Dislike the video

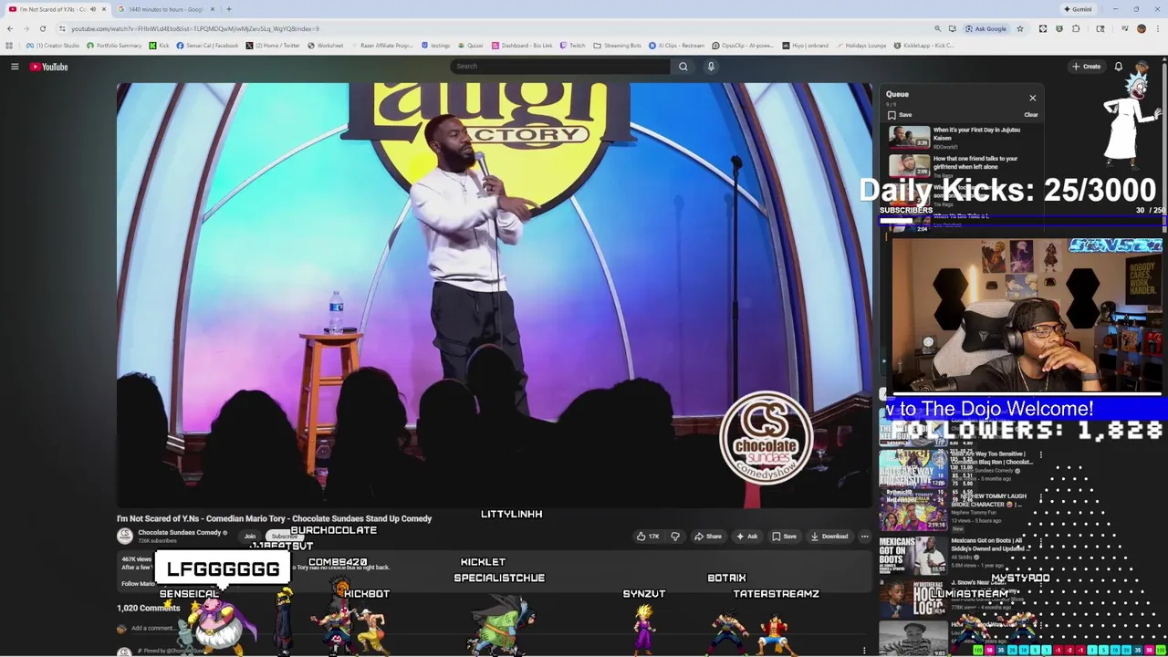coord(675,537)
